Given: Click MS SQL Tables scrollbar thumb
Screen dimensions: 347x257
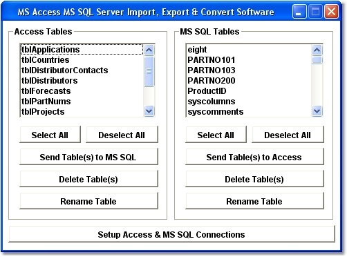Looking at the screenshot, I should pos(317,60).
